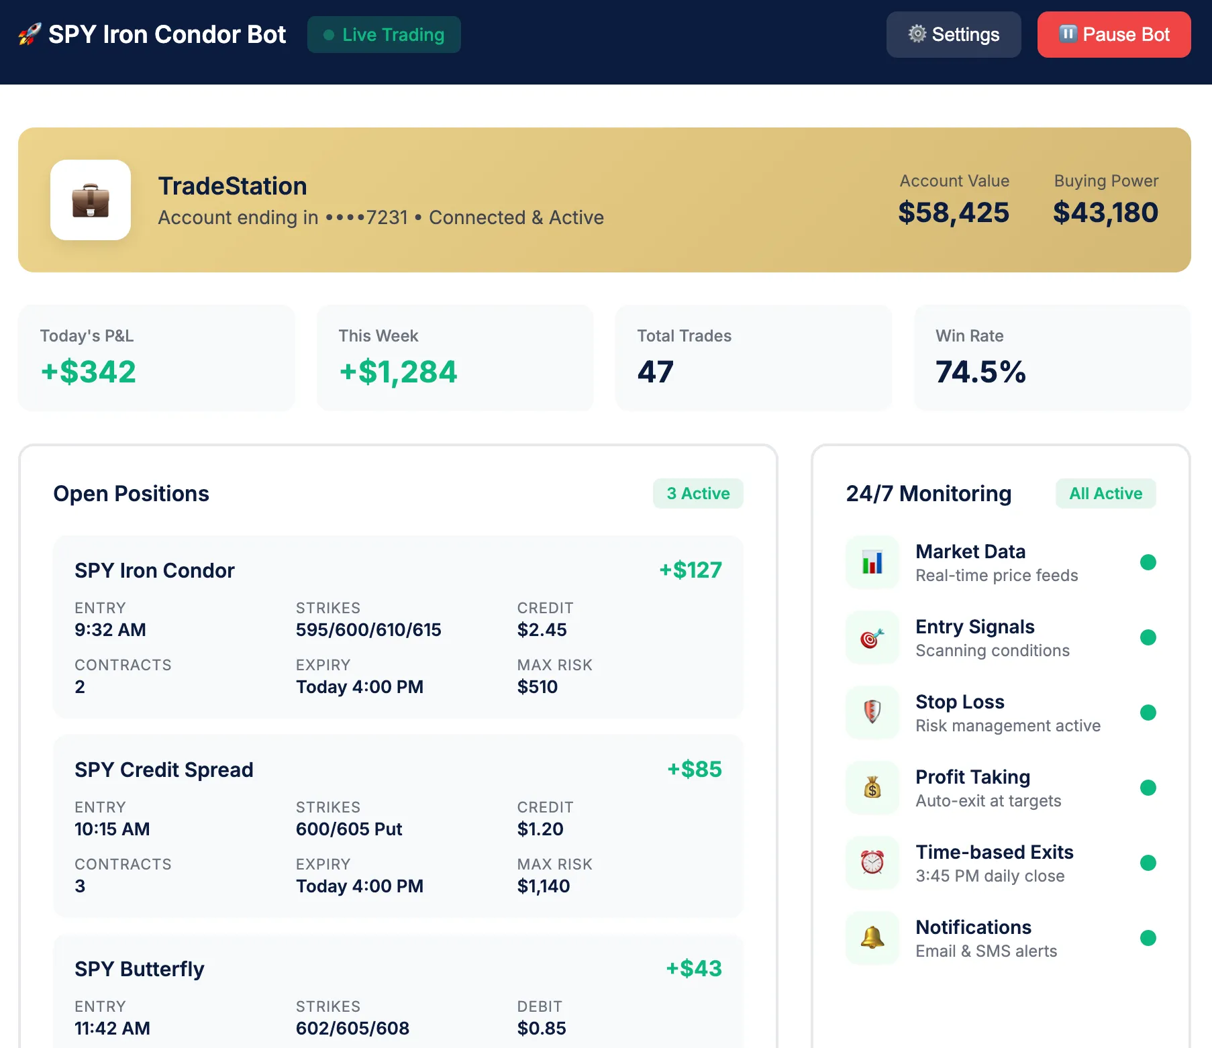Click the Stop Loss shield icon
This screenshot has height=1048, width=1212.
(x=872, y=713)
